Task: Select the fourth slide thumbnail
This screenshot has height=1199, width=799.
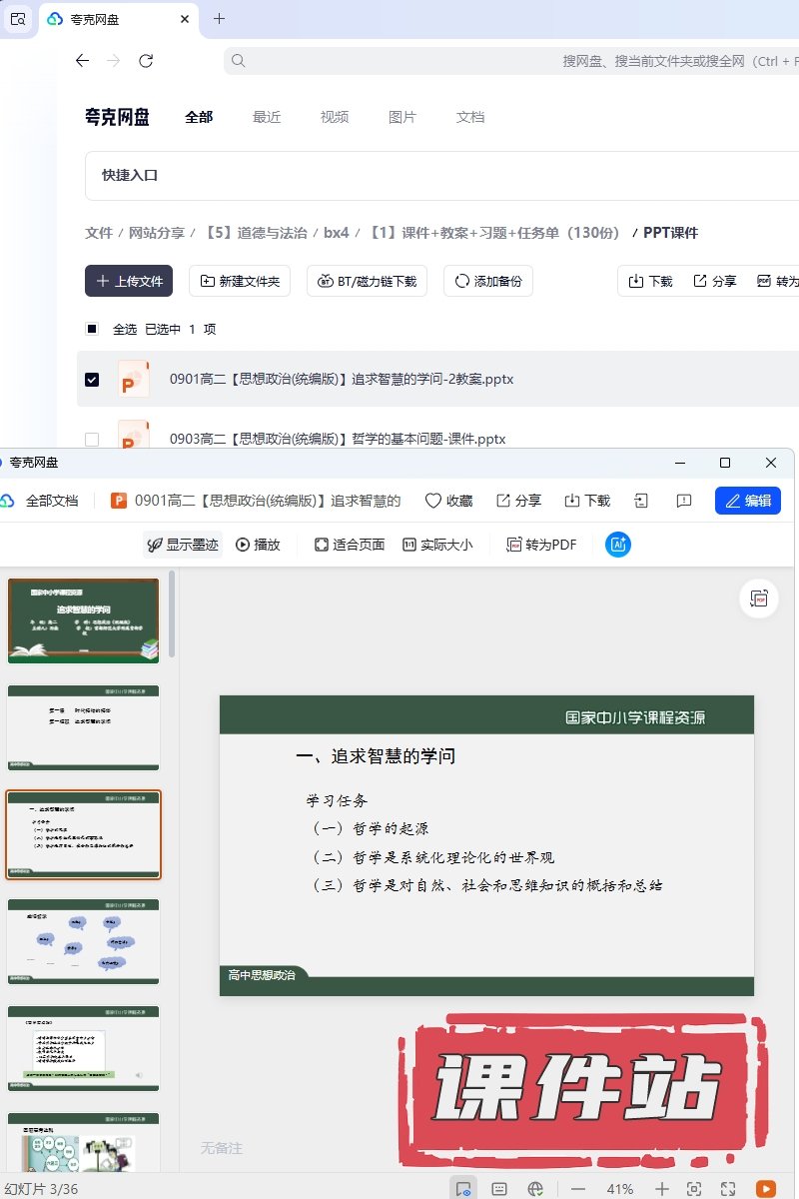Action: point(83,940)
